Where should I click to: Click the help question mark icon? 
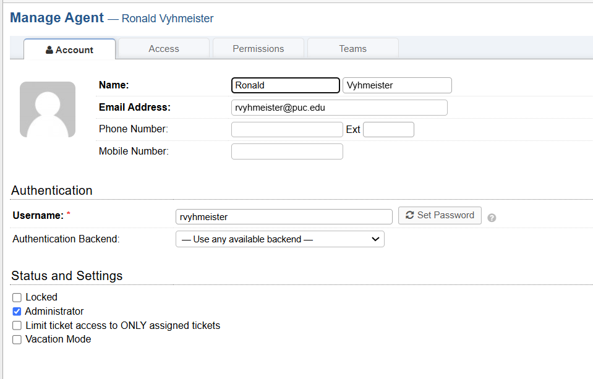tap(492, 218)
